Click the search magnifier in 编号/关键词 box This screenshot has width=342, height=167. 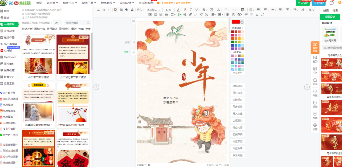88,23
